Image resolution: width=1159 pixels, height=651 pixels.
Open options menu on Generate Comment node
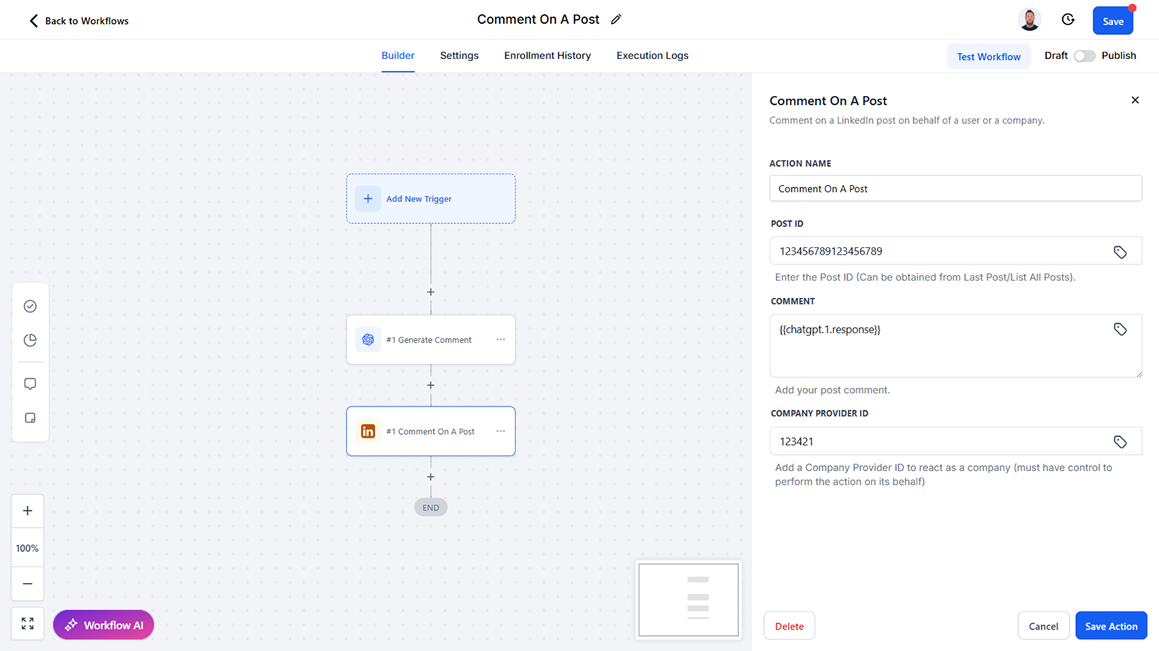click(501, 339)
